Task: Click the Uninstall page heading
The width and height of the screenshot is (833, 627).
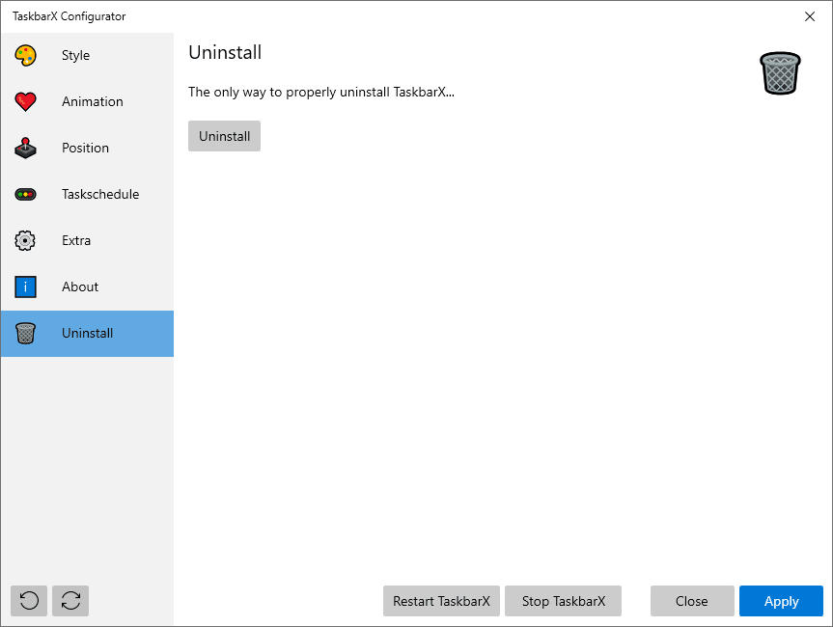Action: click(x=225, y=52)
